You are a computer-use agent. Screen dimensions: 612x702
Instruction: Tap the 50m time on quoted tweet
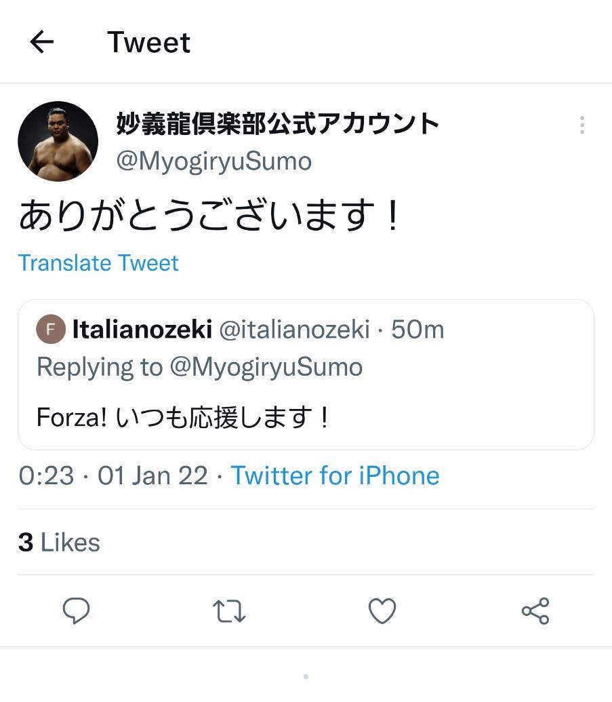coord(417,330)
